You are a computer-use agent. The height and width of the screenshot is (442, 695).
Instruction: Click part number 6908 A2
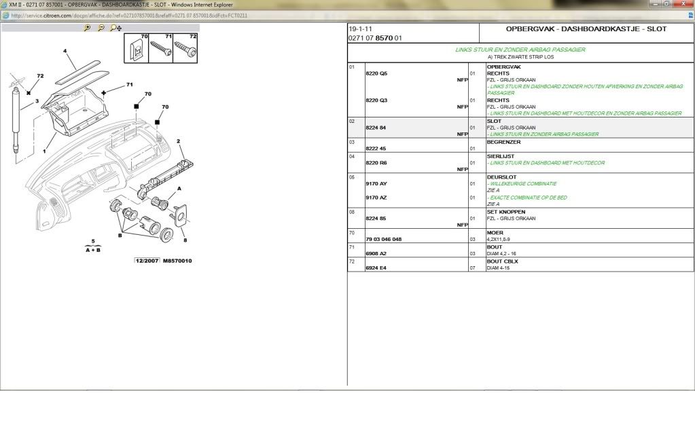pyautogui.click(x=376, y=254)
